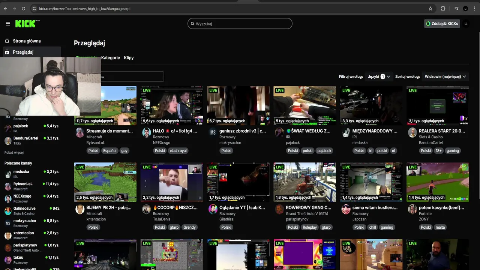Viewport: 480px width, 270px height.
Task: Open the user profile avatar menu
Action: coord(466,24)
